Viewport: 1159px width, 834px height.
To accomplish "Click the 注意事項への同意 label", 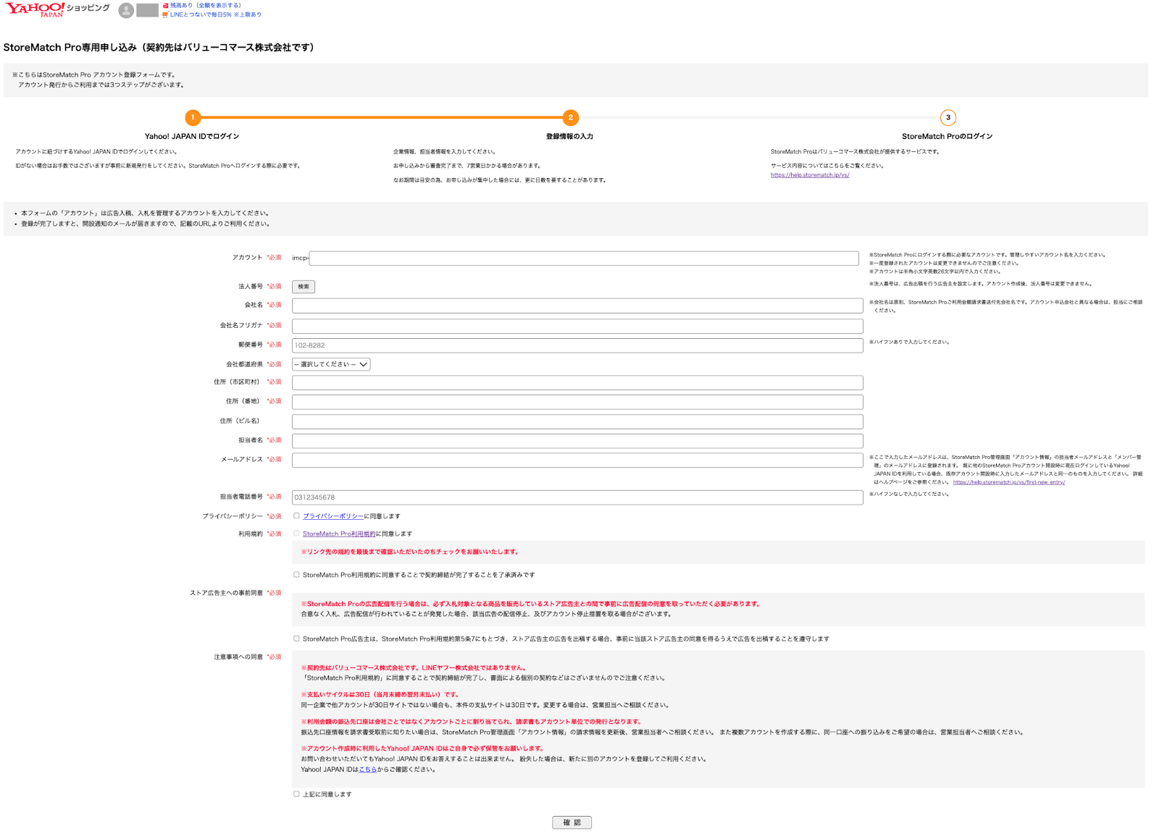I will point(238,657).
